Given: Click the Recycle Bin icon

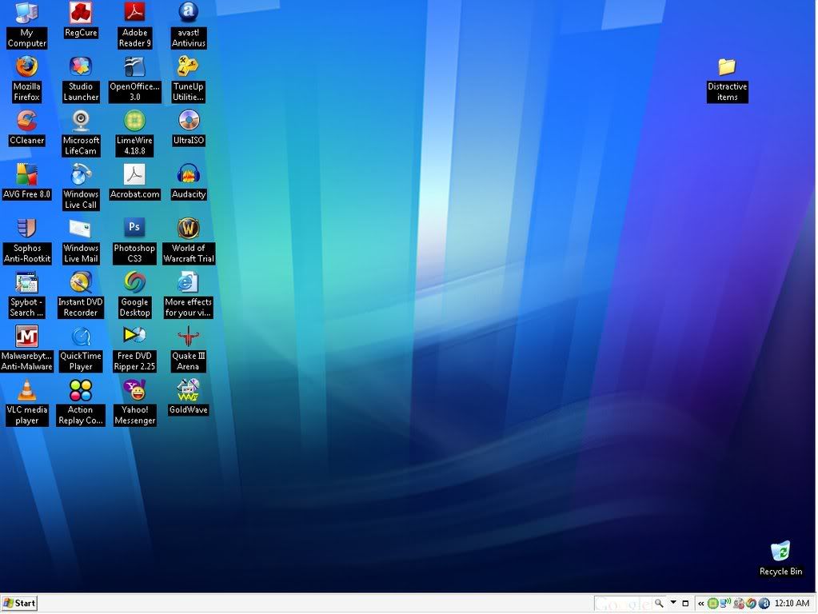Looking at the screenshot, I should tap(780, 559).
